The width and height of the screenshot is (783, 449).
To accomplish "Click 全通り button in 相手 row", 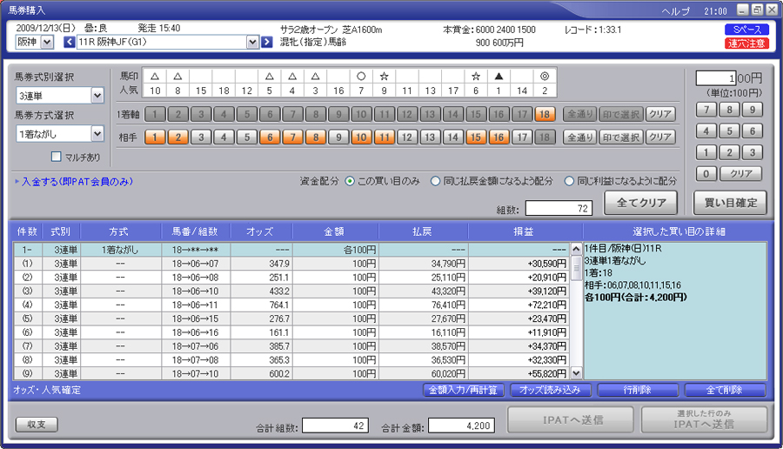I will [579, 137].
